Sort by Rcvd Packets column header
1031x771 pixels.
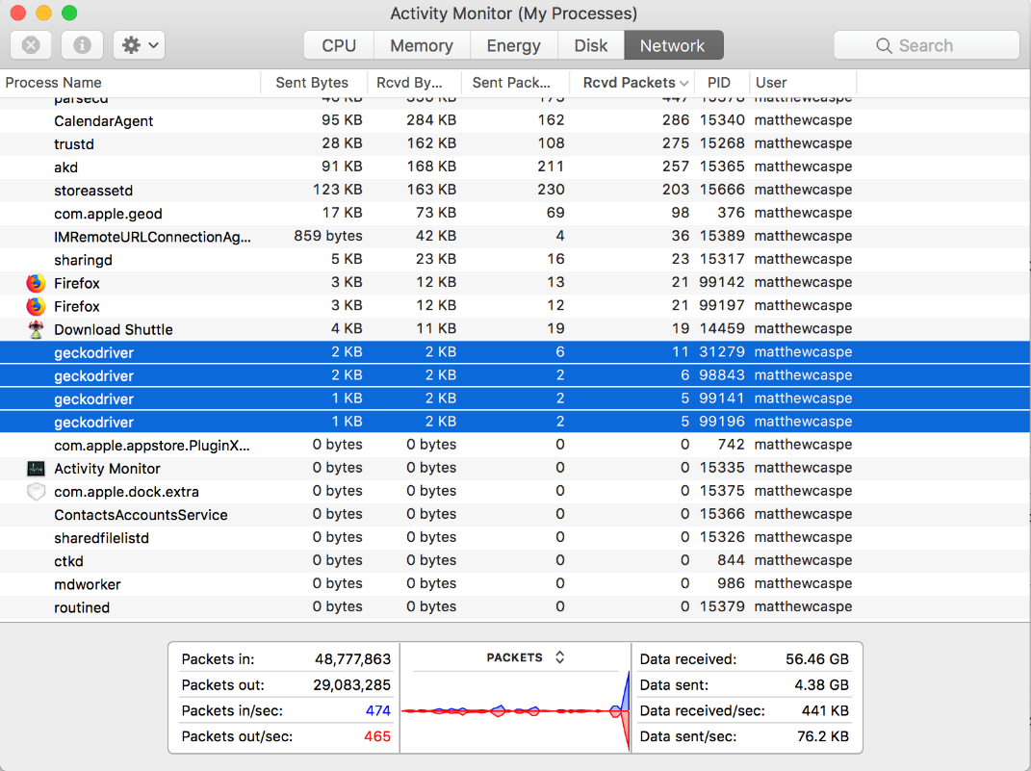point(630,83)
